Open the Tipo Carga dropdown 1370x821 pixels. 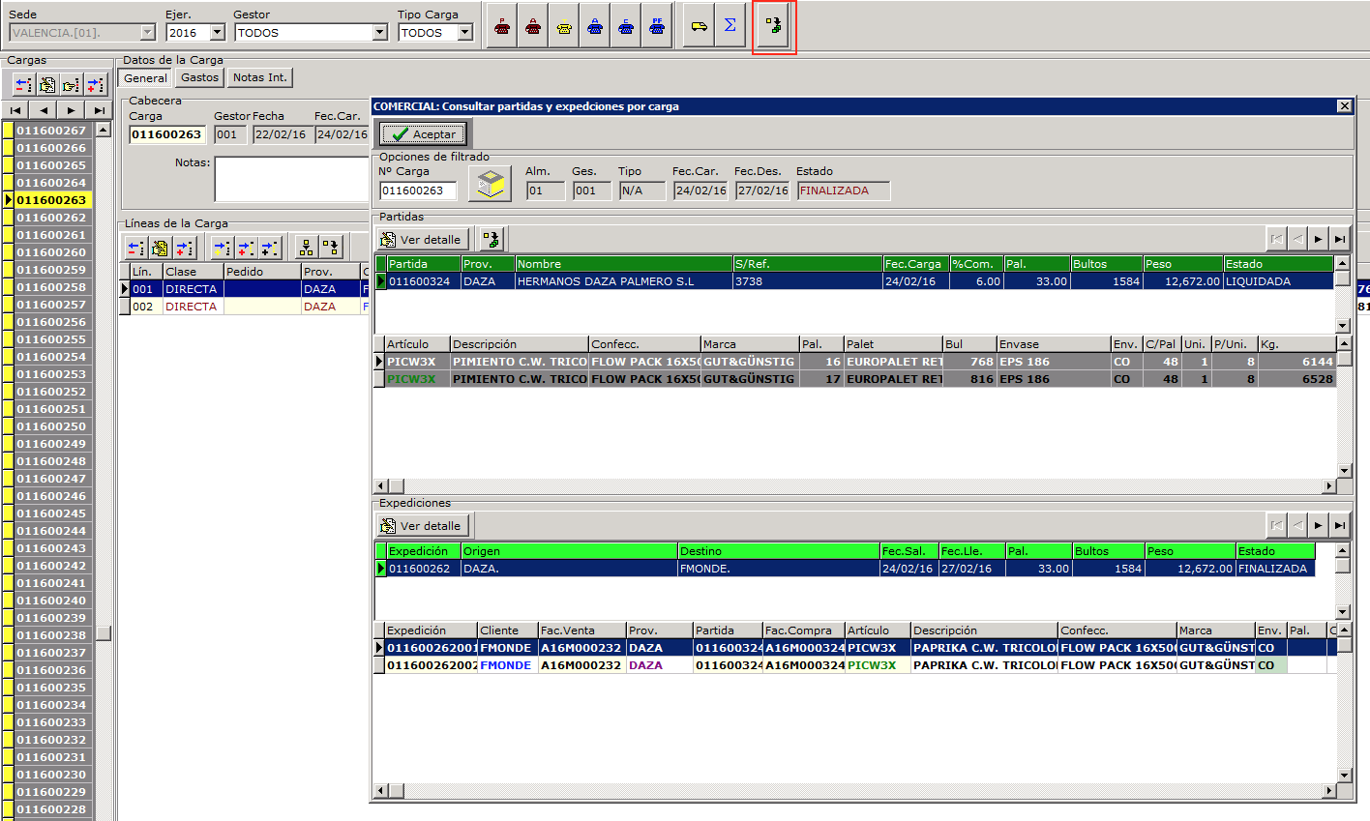[465, 33]
